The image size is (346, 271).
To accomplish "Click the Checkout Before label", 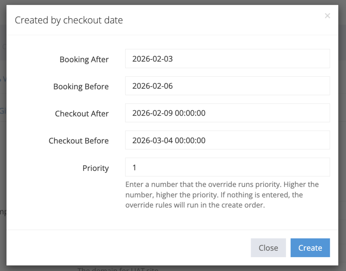I will (x=78, y=141).
